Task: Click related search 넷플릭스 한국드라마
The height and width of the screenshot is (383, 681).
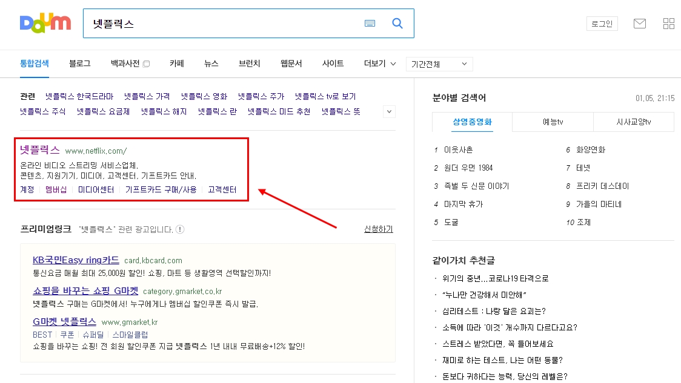Action: pyautogui.click(x=79, y=96)
